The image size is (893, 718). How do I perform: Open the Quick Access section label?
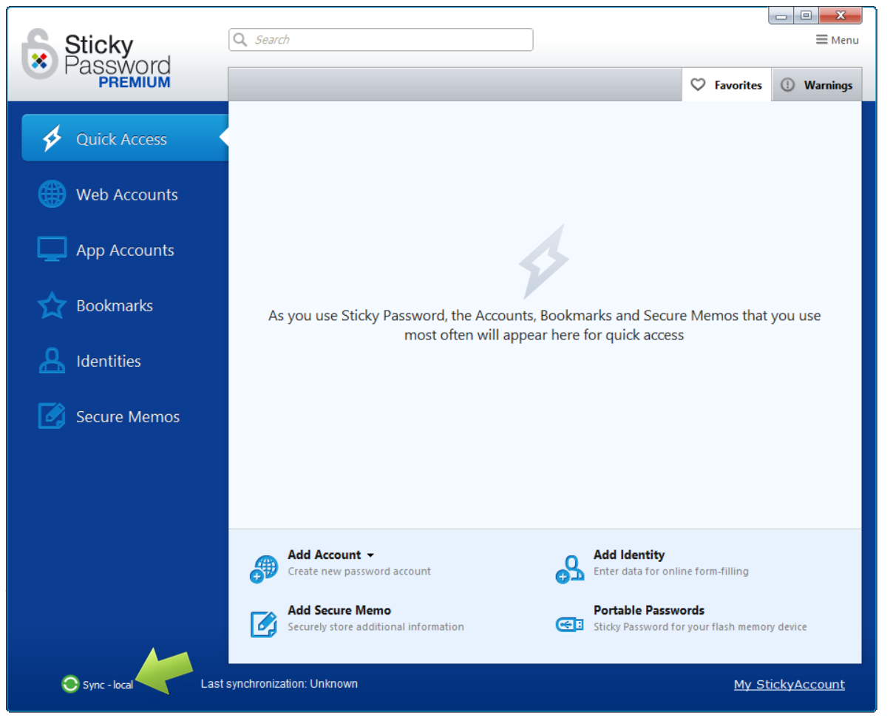click(121, 139)
